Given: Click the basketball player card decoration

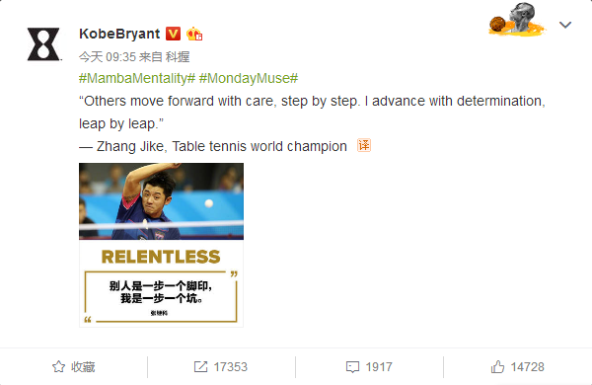Looking at the screenshot, I should [517, 20].
